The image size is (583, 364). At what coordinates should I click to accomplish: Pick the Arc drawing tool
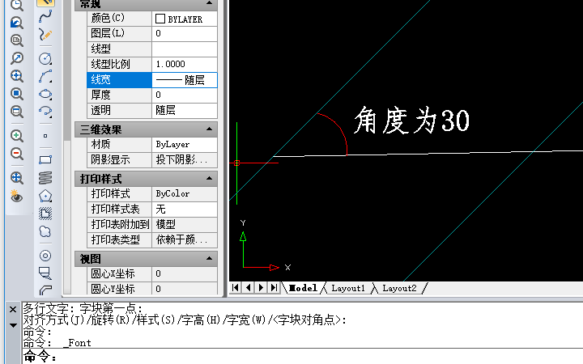(45, 77)
